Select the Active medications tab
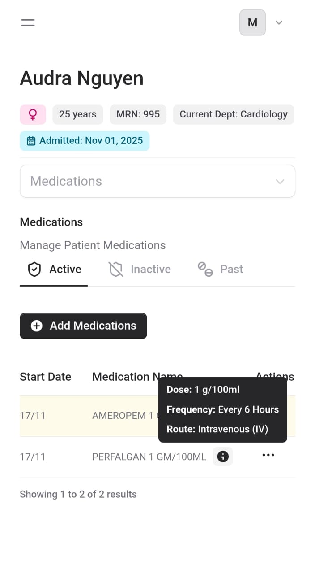Viewport: 315px width, 574px height. coord(65,269)
